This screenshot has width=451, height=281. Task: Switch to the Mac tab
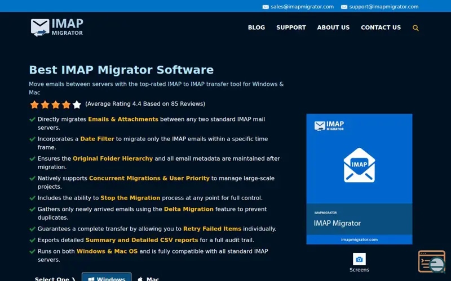pos(148,278)
